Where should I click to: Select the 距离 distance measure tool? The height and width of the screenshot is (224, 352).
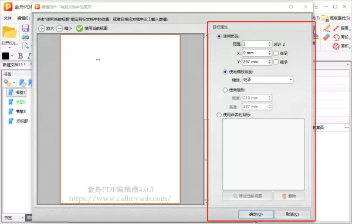tap(341, 28)
